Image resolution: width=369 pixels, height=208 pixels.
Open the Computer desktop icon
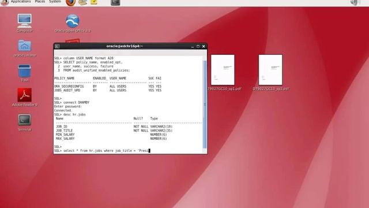pyautogui.click(x=24, y=23)
